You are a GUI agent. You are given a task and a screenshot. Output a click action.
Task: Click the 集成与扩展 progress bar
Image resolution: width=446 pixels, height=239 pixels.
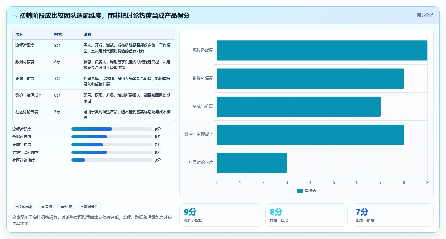(x=112, y=145)
